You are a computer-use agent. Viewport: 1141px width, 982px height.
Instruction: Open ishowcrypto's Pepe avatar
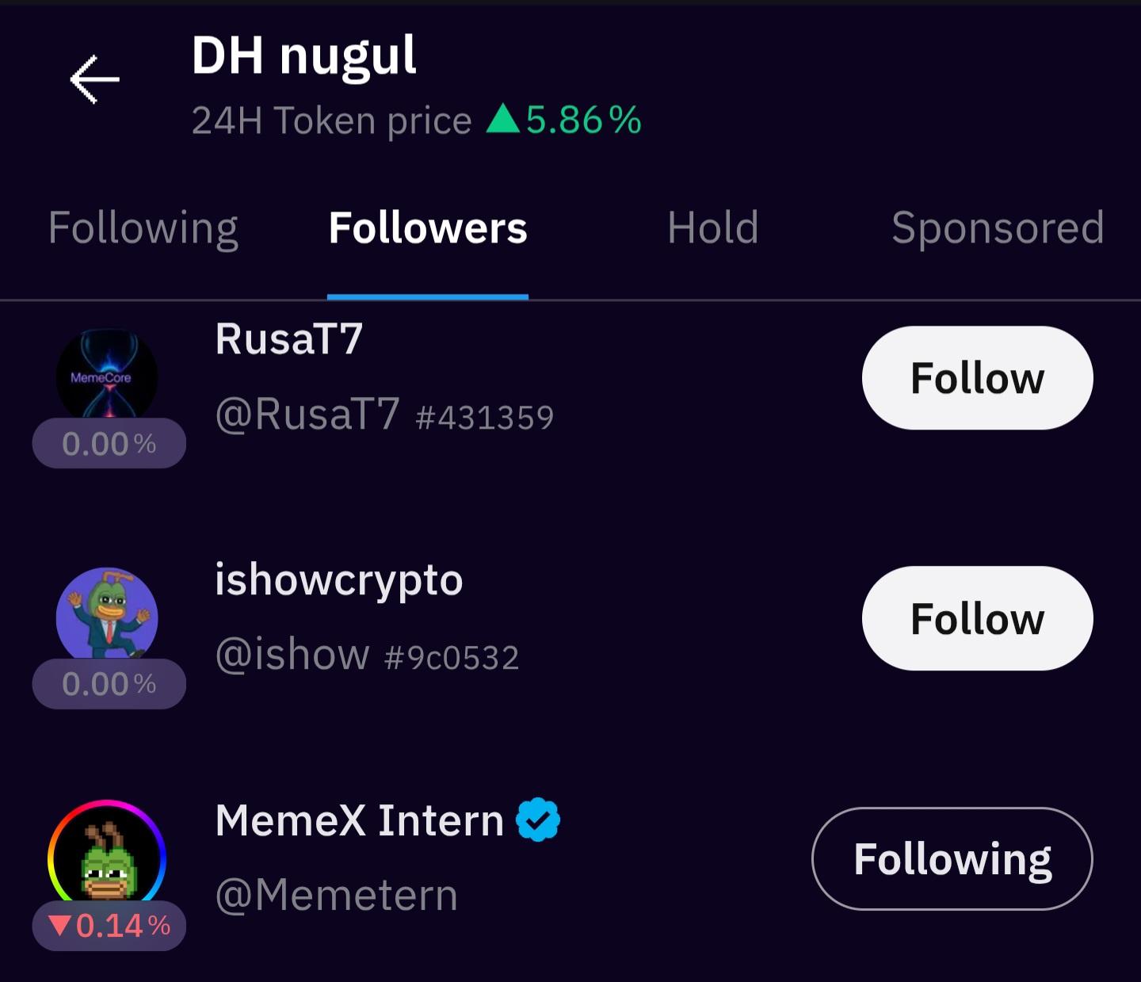(107, 613)
